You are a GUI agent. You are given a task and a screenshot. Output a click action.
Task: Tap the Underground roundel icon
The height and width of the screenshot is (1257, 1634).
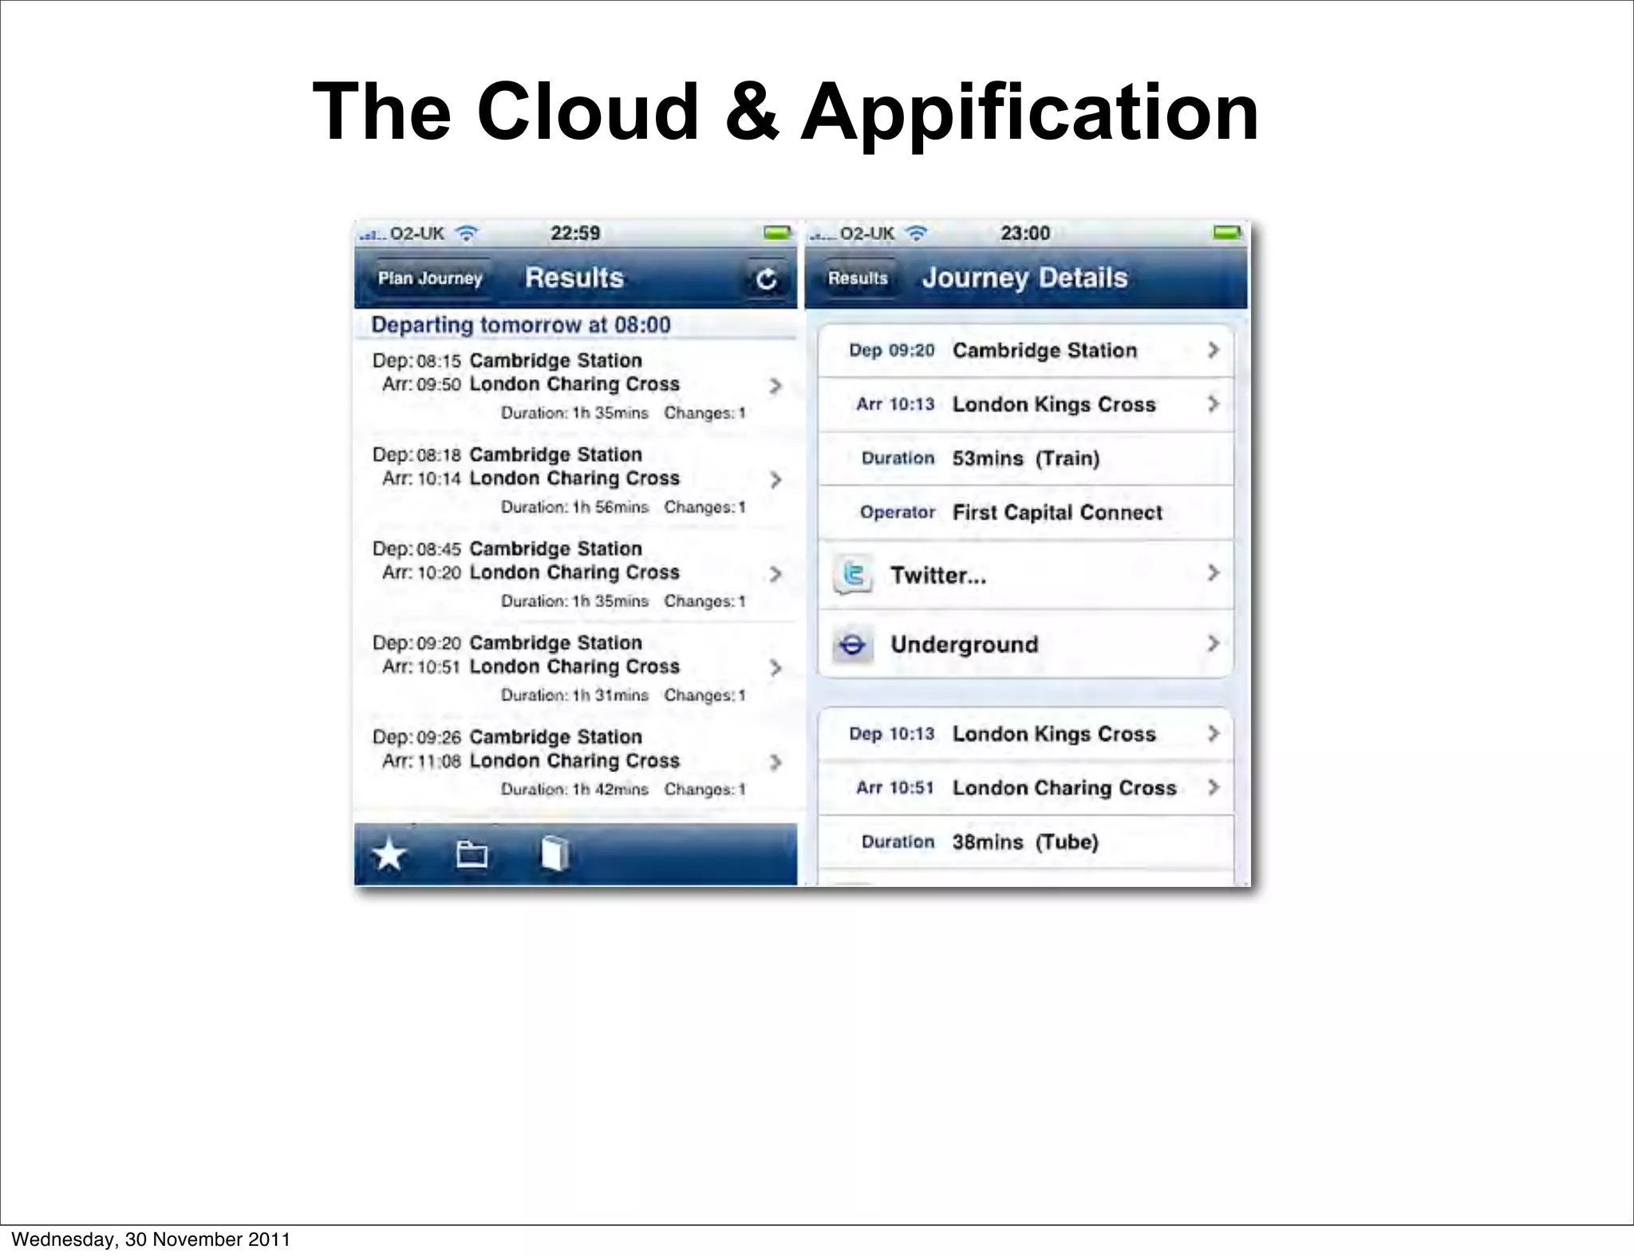(x=853, y=644)
